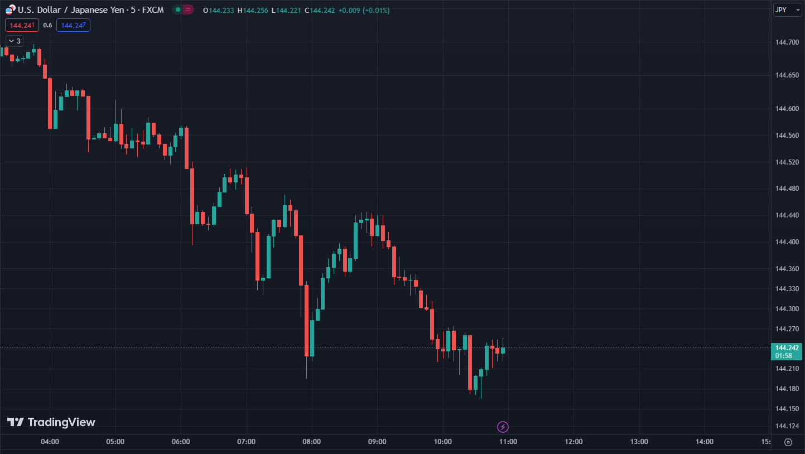Open the JPY currency dropdown
805x454 pixels.
787,10
